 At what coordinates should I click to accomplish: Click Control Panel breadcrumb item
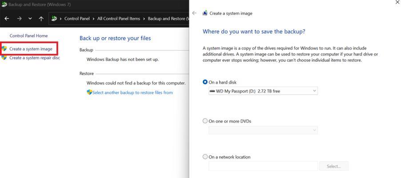[77, 19]
